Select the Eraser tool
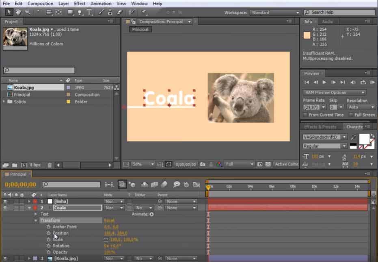378x262 pixels. coord(119,12)
